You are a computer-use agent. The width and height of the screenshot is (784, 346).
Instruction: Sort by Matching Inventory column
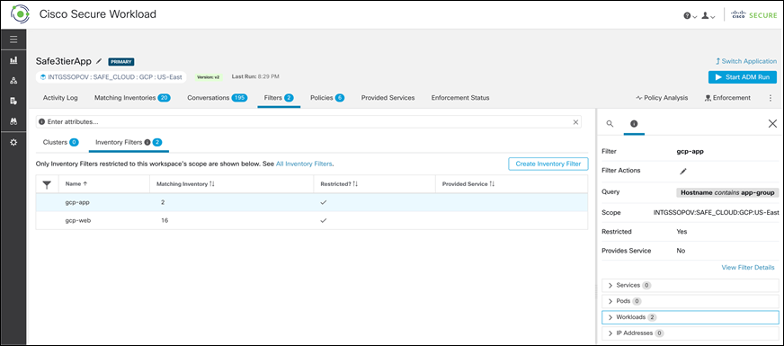185,184
